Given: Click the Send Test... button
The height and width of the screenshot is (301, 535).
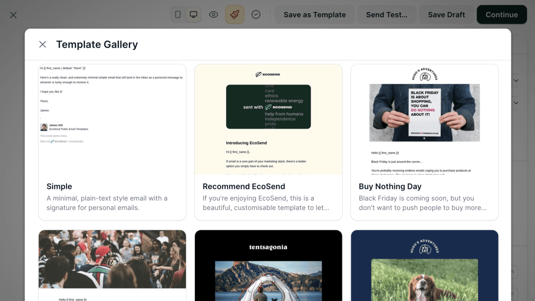Looking at the screenshot, I should coord(387,15).
